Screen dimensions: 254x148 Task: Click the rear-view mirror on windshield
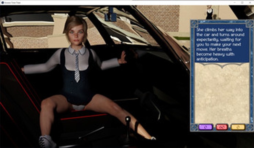[111, 16]
